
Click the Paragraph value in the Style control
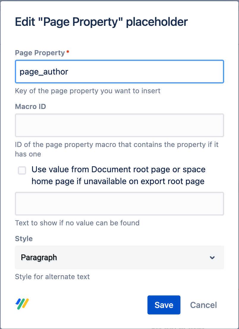[39, 257]
